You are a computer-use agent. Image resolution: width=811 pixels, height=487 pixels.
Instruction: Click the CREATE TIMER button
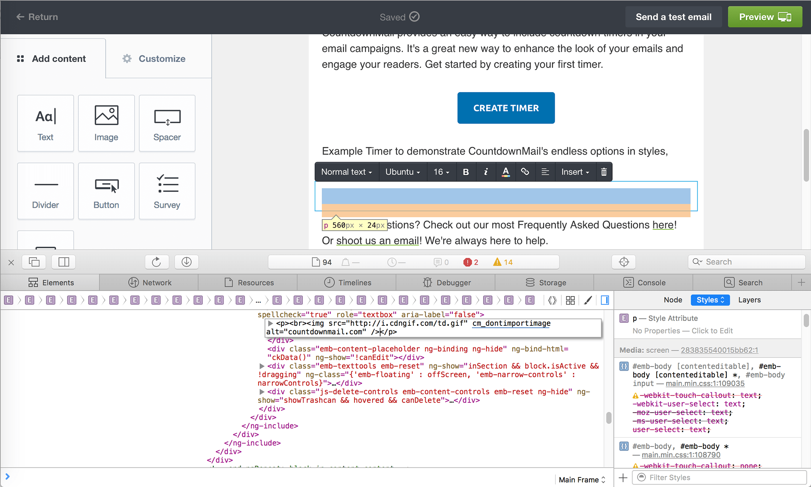coord(506,108)
